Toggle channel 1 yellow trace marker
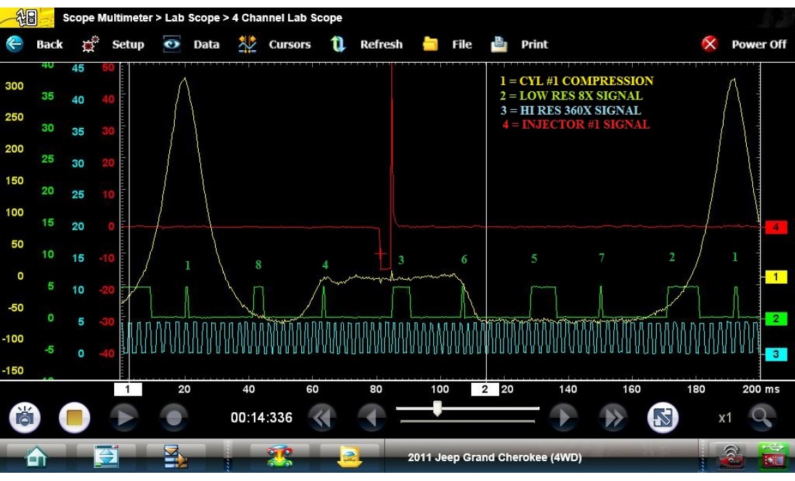Screen dimensions: 795x481 776,277
